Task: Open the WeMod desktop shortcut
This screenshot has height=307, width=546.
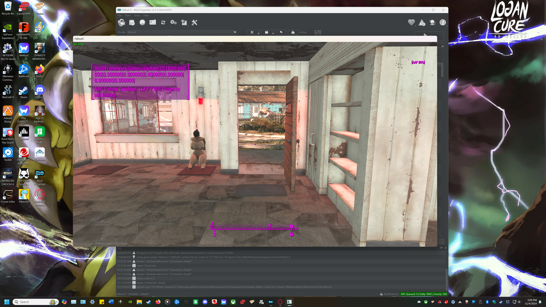Action: pos(24,50)
